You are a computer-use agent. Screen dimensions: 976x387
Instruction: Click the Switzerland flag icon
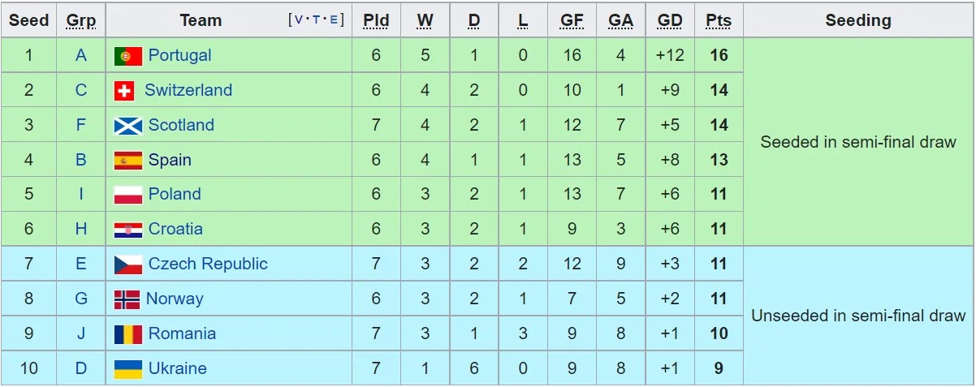pyautogui.click(x=124, y=91)
